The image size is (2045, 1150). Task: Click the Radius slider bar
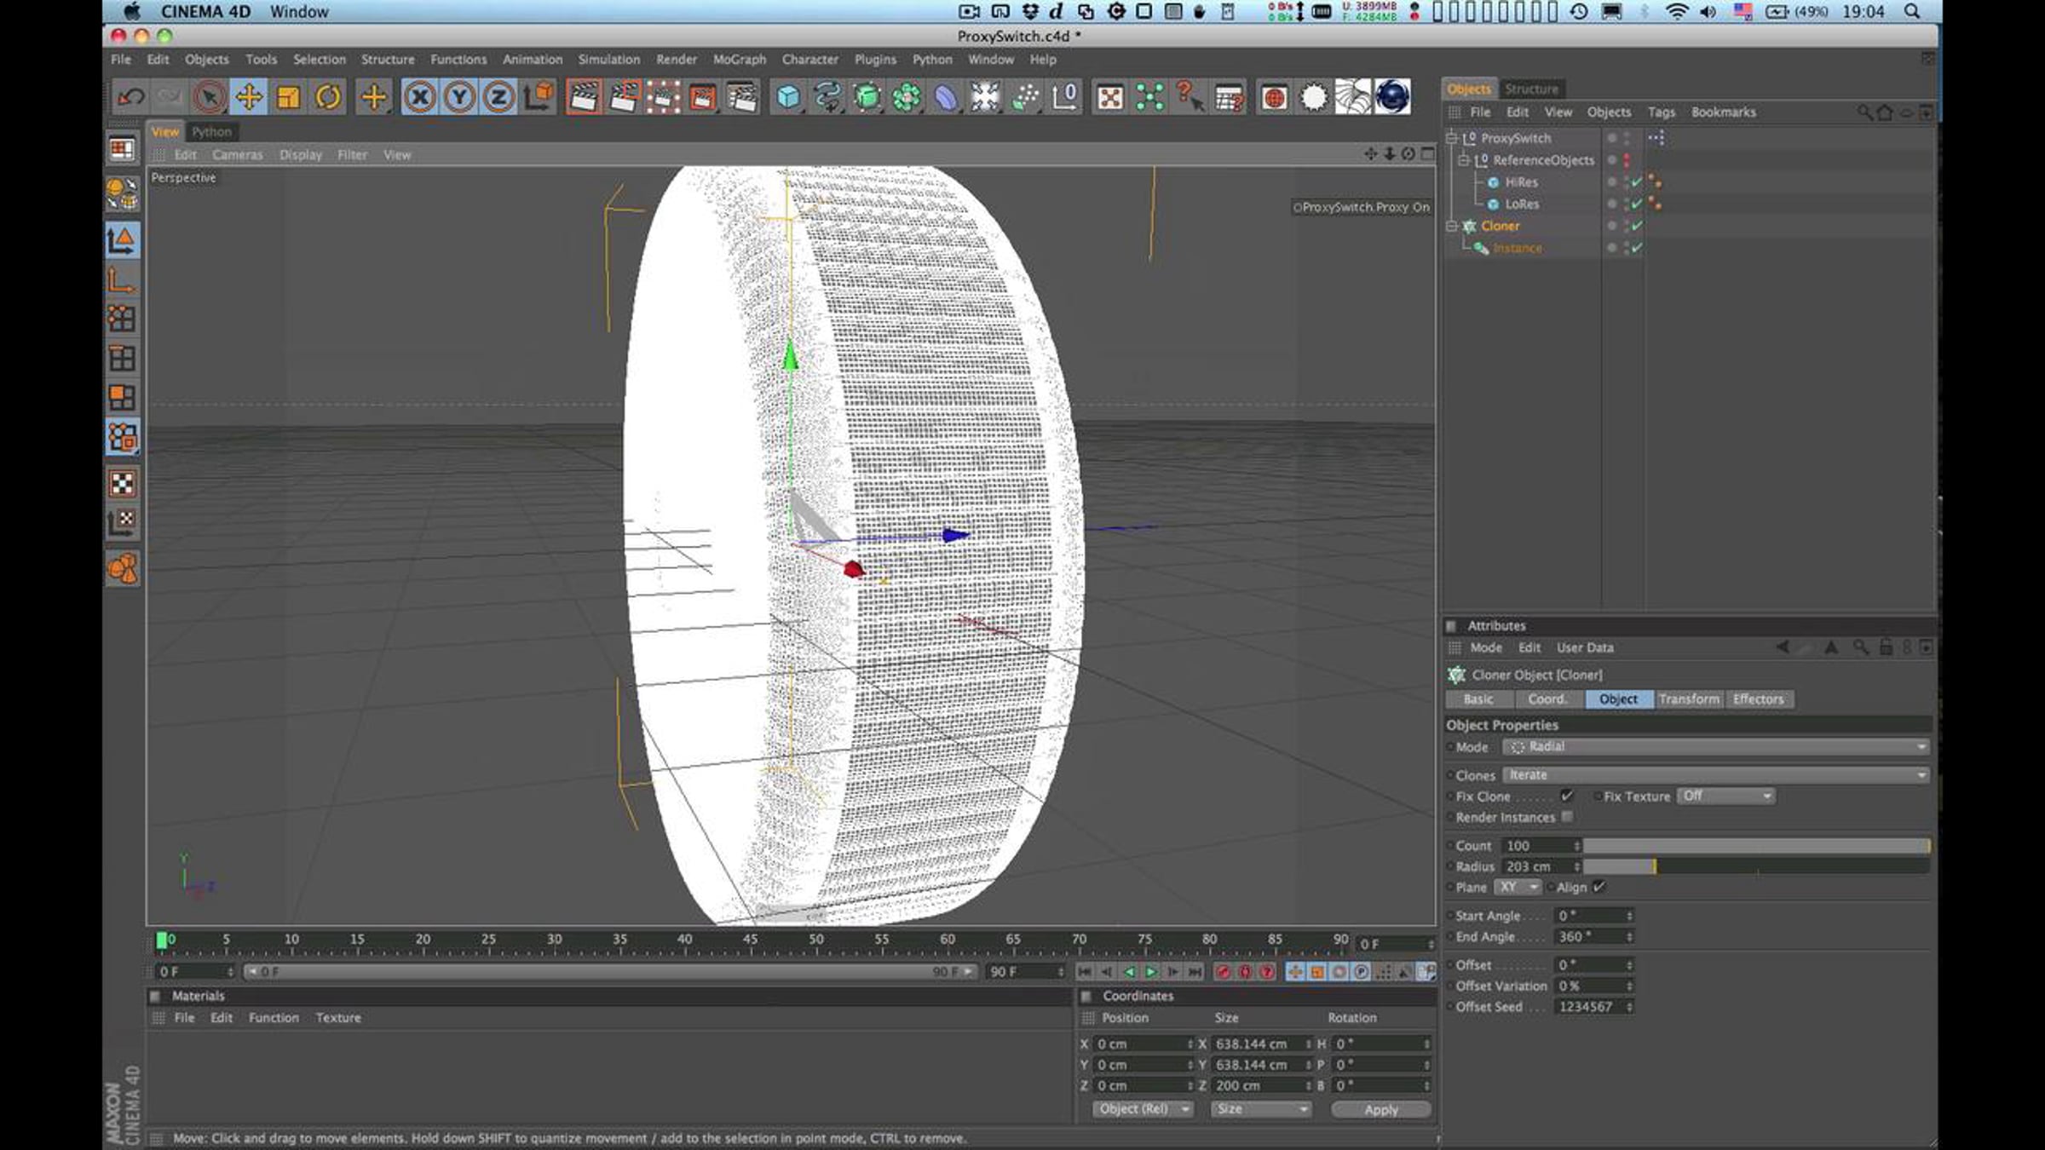point(1757,867)
